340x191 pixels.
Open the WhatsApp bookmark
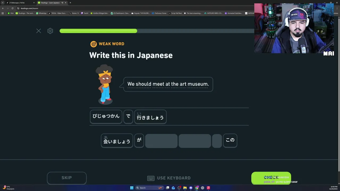(41, 13)
